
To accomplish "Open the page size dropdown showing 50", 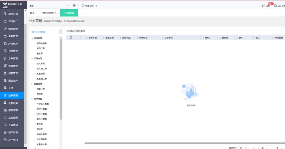I will (243, 148).
